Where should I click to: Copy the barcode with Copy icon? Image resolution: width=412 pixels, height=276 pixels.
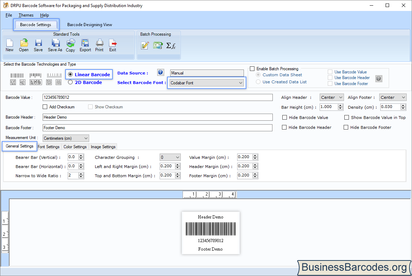click(70, 45)
